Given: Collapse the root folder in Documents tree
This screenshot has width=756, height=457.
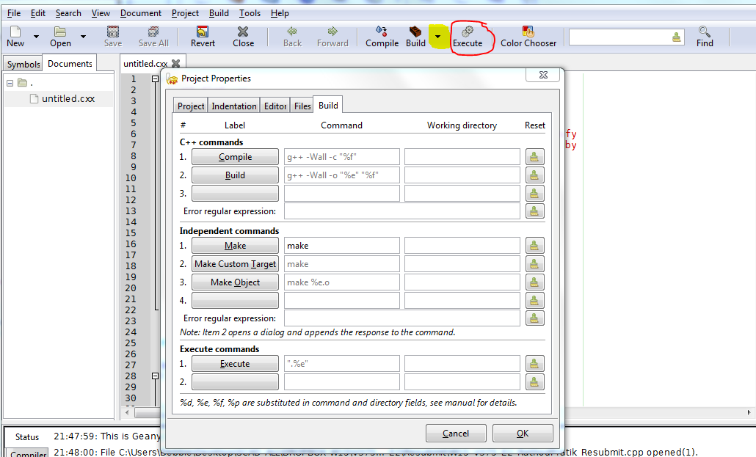Looking at the screenshot, I should click(10, 83).
